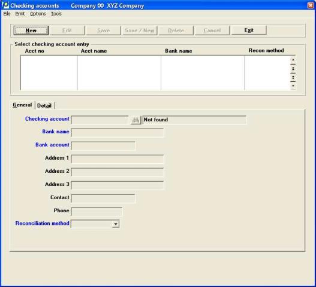This screenshot has height=287, width=316.
Task: Click the page-up double arrow icon
Action: [293, 69]
